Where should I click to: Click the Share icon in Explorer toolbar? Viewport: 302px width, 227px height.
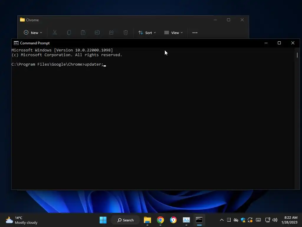point(111,33)
